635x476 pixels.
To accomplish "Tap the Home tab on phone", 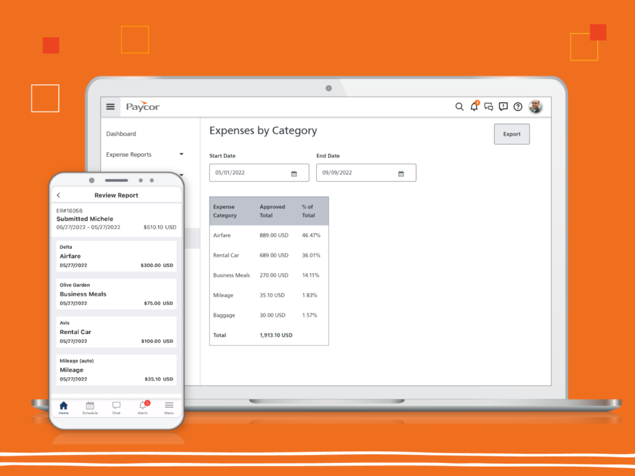I will point(64,408).
